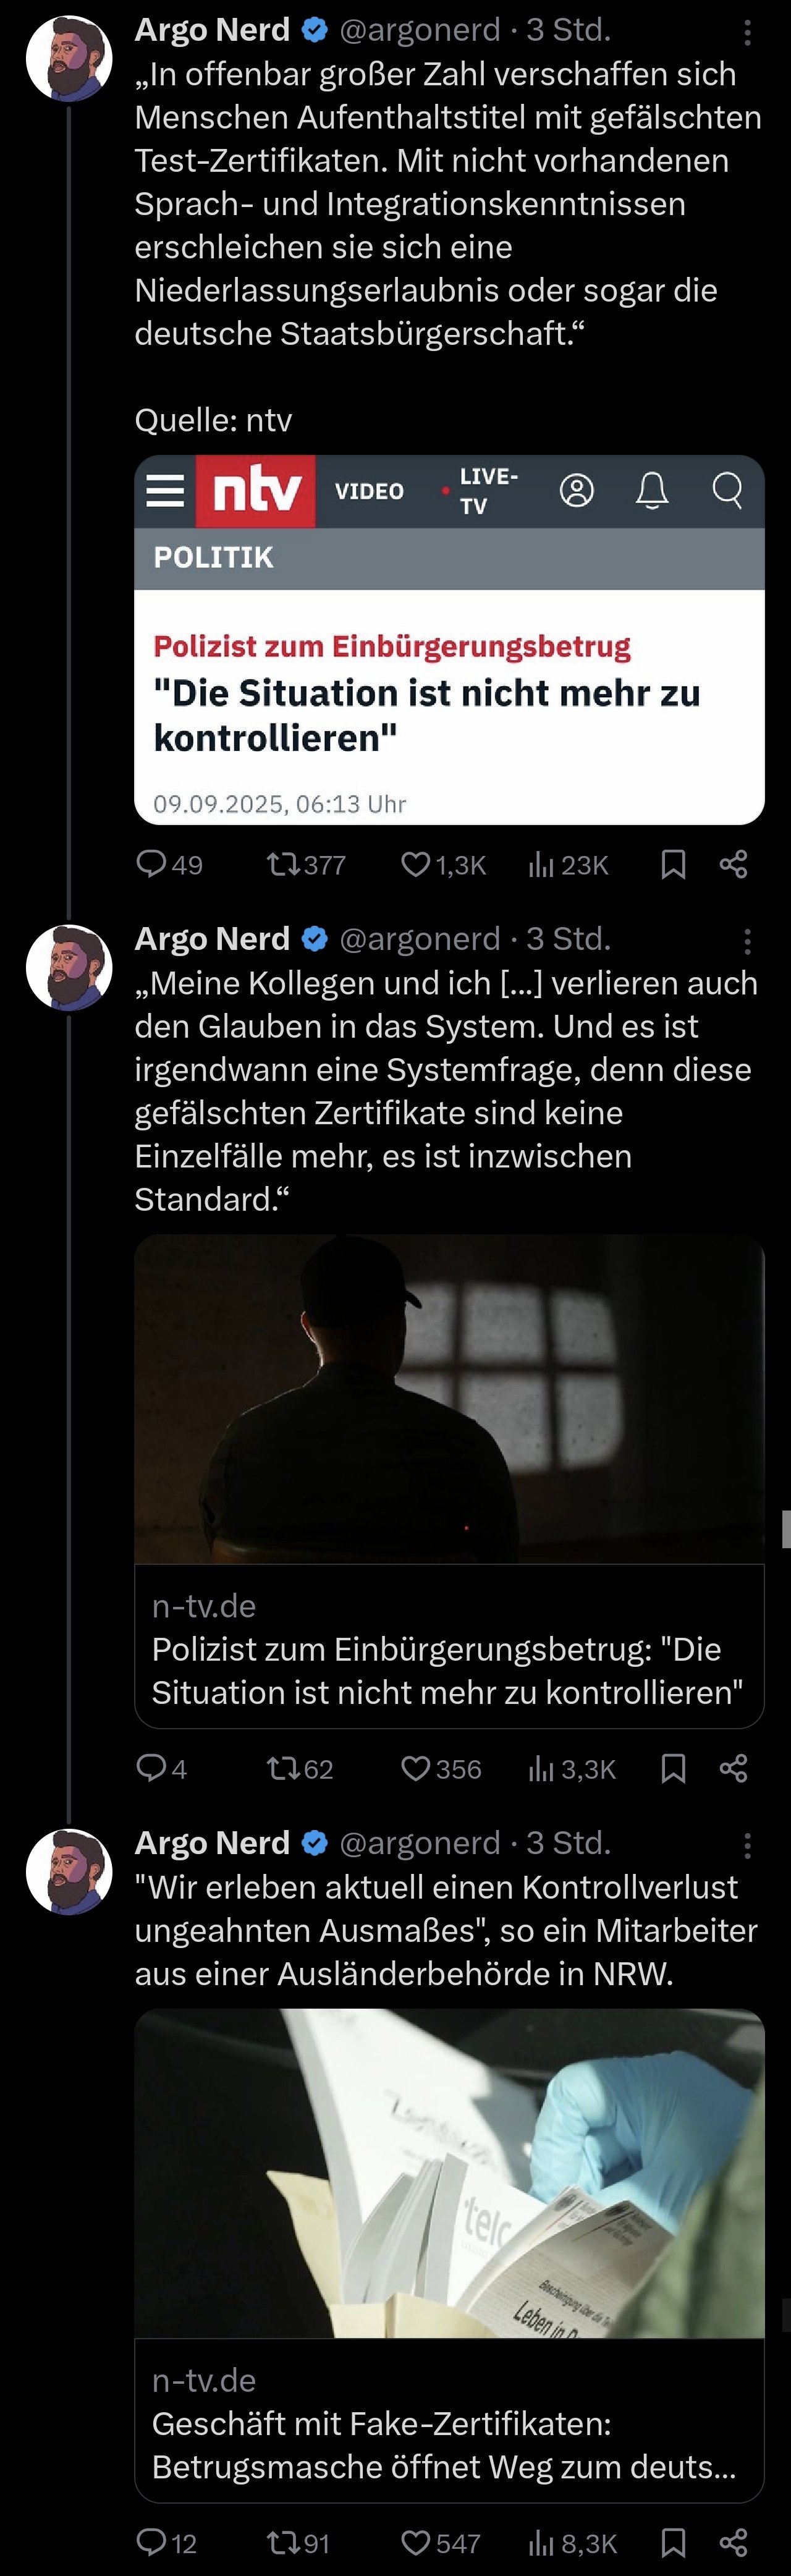Like the second tweet with 356 likes

pyautogui.click(x=441, y=1768)
